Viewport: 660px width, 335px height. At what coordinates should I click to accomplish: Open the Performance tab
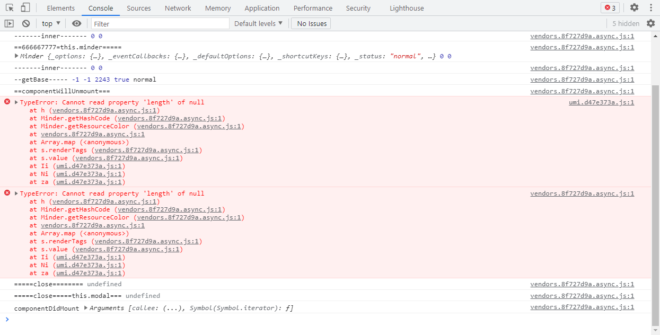(x=313, y=8)
